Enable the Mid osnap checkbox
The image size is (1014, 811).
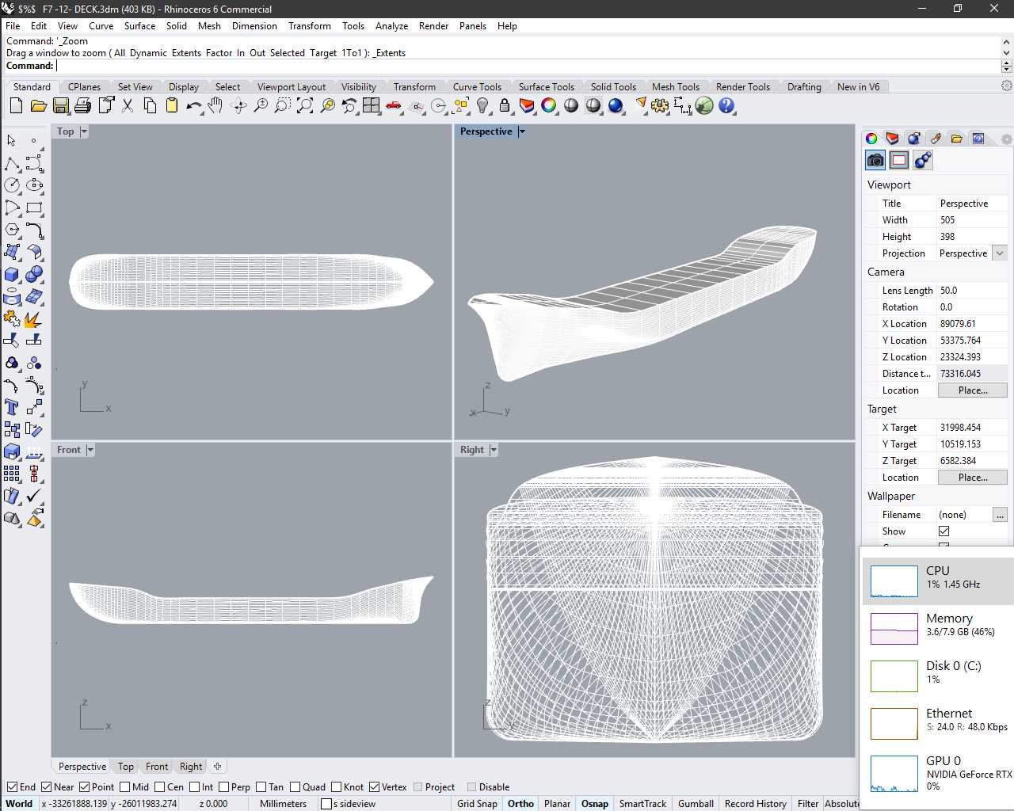(124, 786)
